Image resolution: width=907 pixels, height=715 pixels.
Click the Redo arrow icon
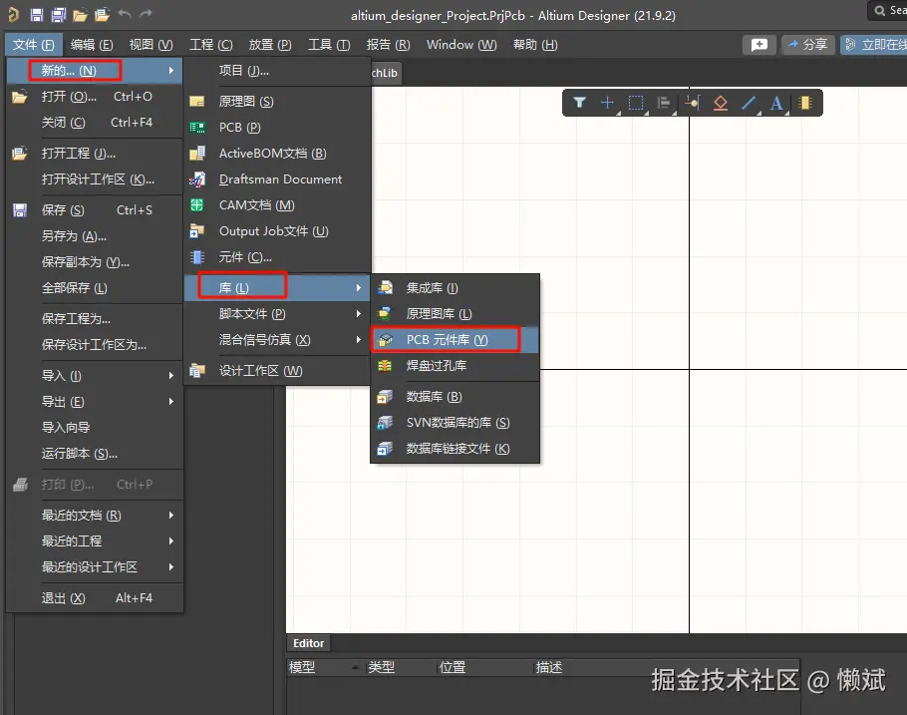click(x=146, y=14)
